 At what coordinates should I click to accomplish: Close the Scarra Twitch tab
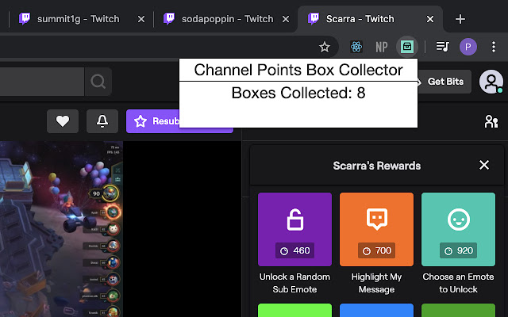[430, 19]
